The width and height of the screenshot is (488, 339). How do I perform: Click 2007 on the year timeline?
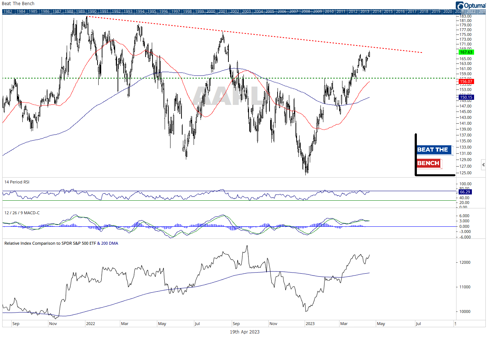(x=294, y=11)
